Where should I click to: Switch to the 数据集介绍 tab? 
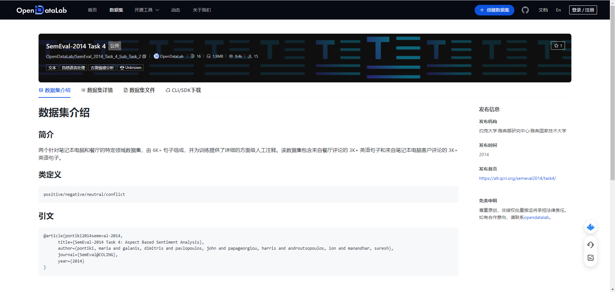click(54, 90)
